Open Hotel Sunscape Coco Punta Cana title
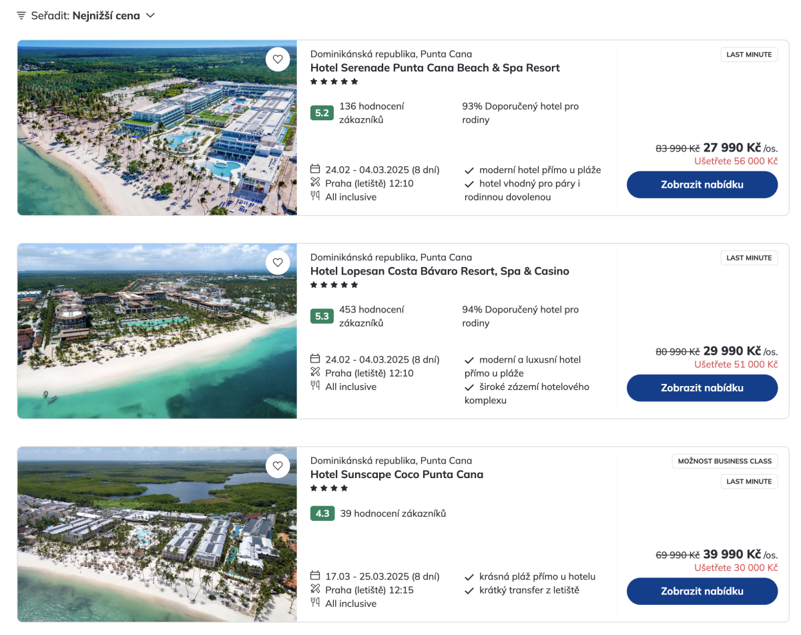The height and width of the screenshot is (635, 801). (396, 474)
